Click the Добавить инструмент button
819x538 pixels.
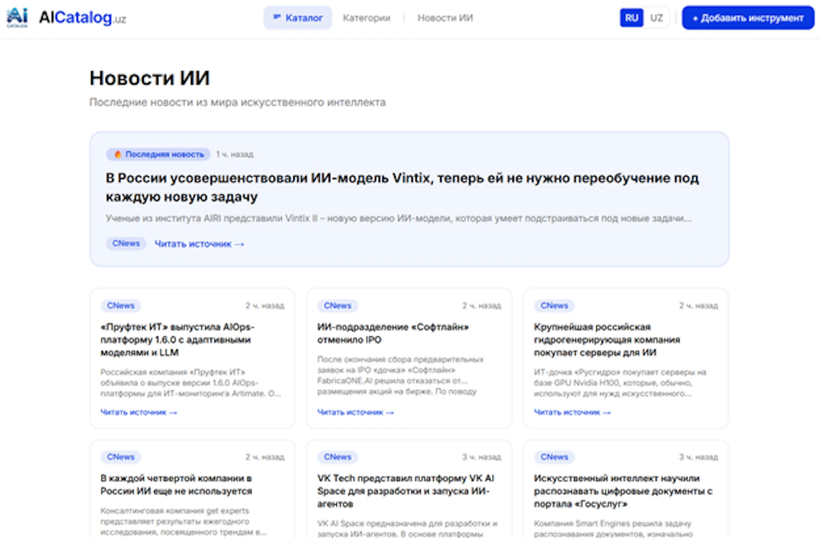click(748, 18)
